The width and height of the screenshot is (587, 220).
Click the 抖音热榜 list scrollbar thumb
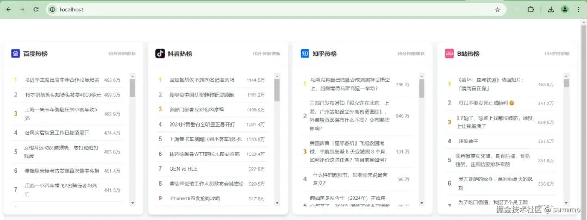pos(277,90)
